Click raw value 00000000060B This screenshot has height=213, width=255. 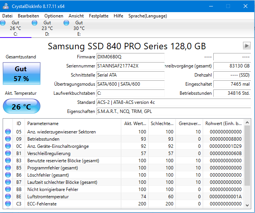click(225, 153)
